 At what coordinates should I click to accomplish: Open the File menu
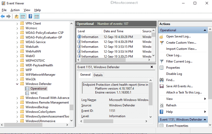[4, 10]
